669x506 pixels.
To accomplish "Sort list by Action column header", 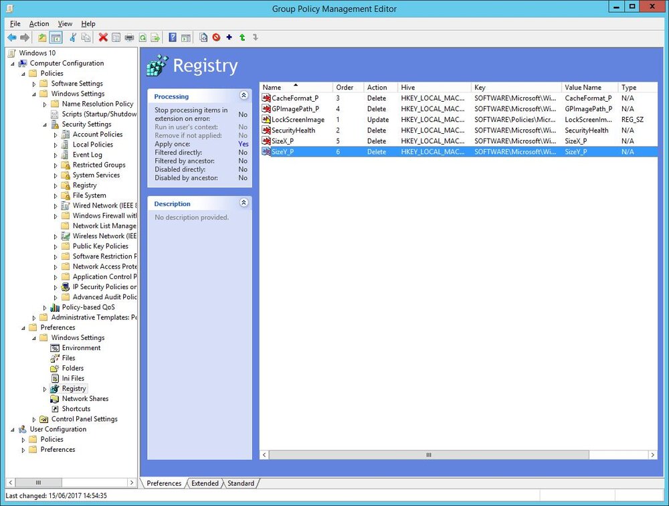I will (381, 88).
